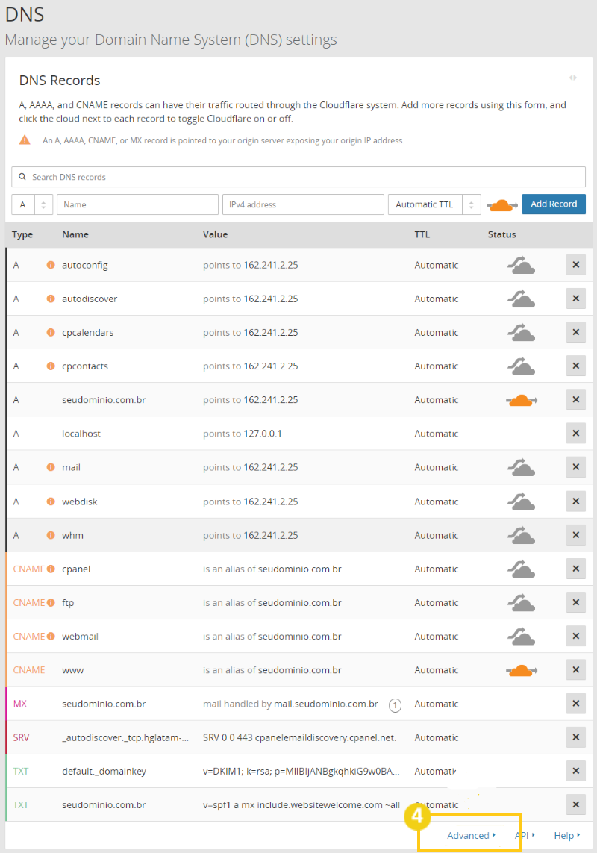Delete the whm A record
Viewport: 597px width, 853px height.
coord(576,535)
